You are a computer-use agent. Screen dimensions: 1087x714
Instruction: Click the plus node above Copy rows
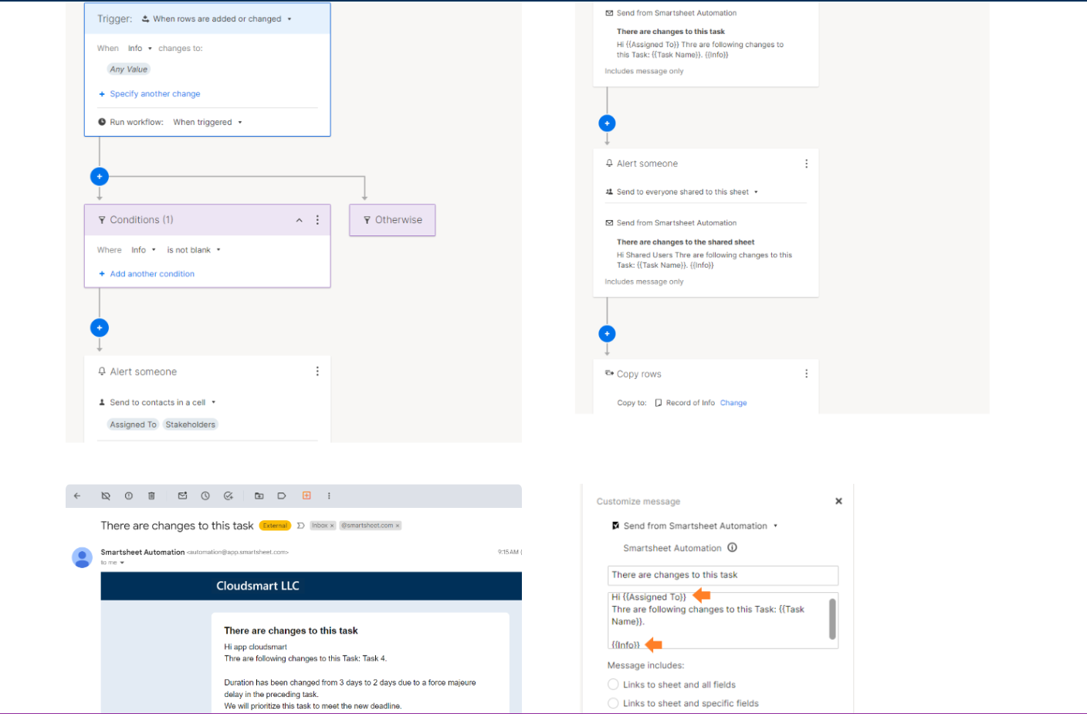click(x=608, y=334)
